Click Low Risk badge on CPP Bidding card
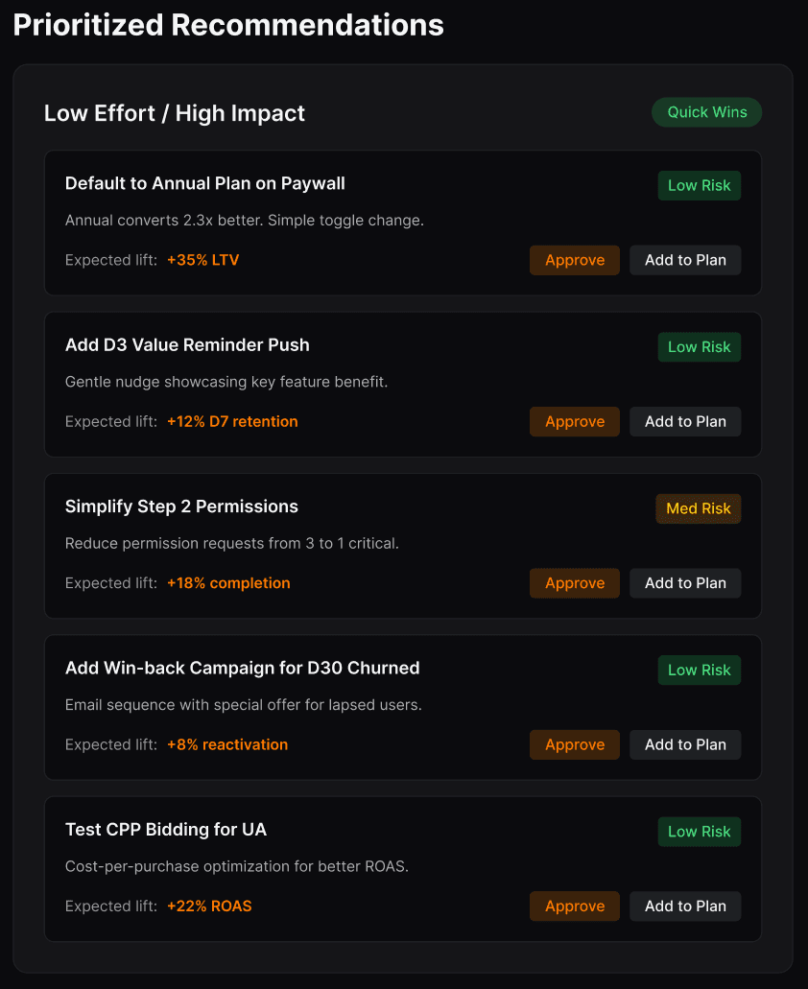This screenshot has height=989, width=808. click(x=699, y=832)
